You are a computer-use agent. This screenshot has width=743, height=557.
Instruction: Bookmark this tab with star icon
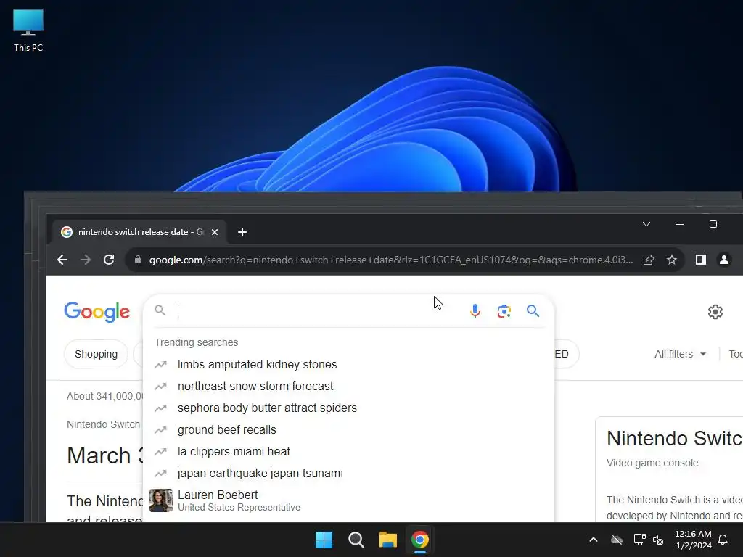pyautogui.click(x=671, y=260)
